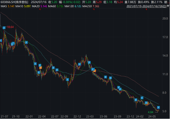Click the 22-09 time axis label
The image size is (170, 119).
64,117
